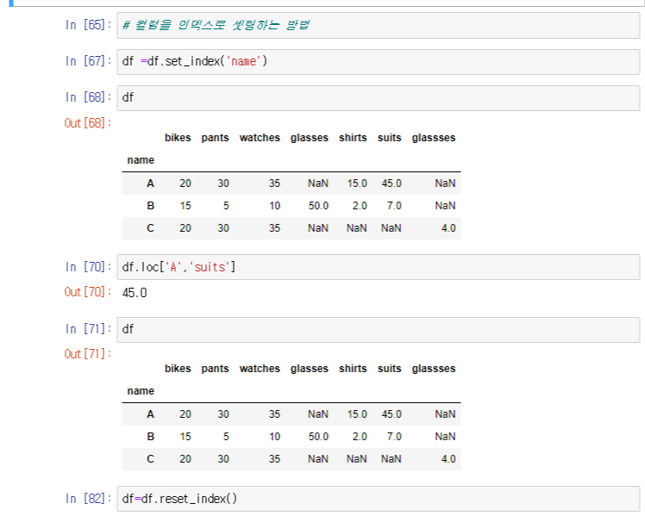Click 'suits' header in Out[71] table
This screenshot has width=645, height=516.
click(x=390, y=369)
